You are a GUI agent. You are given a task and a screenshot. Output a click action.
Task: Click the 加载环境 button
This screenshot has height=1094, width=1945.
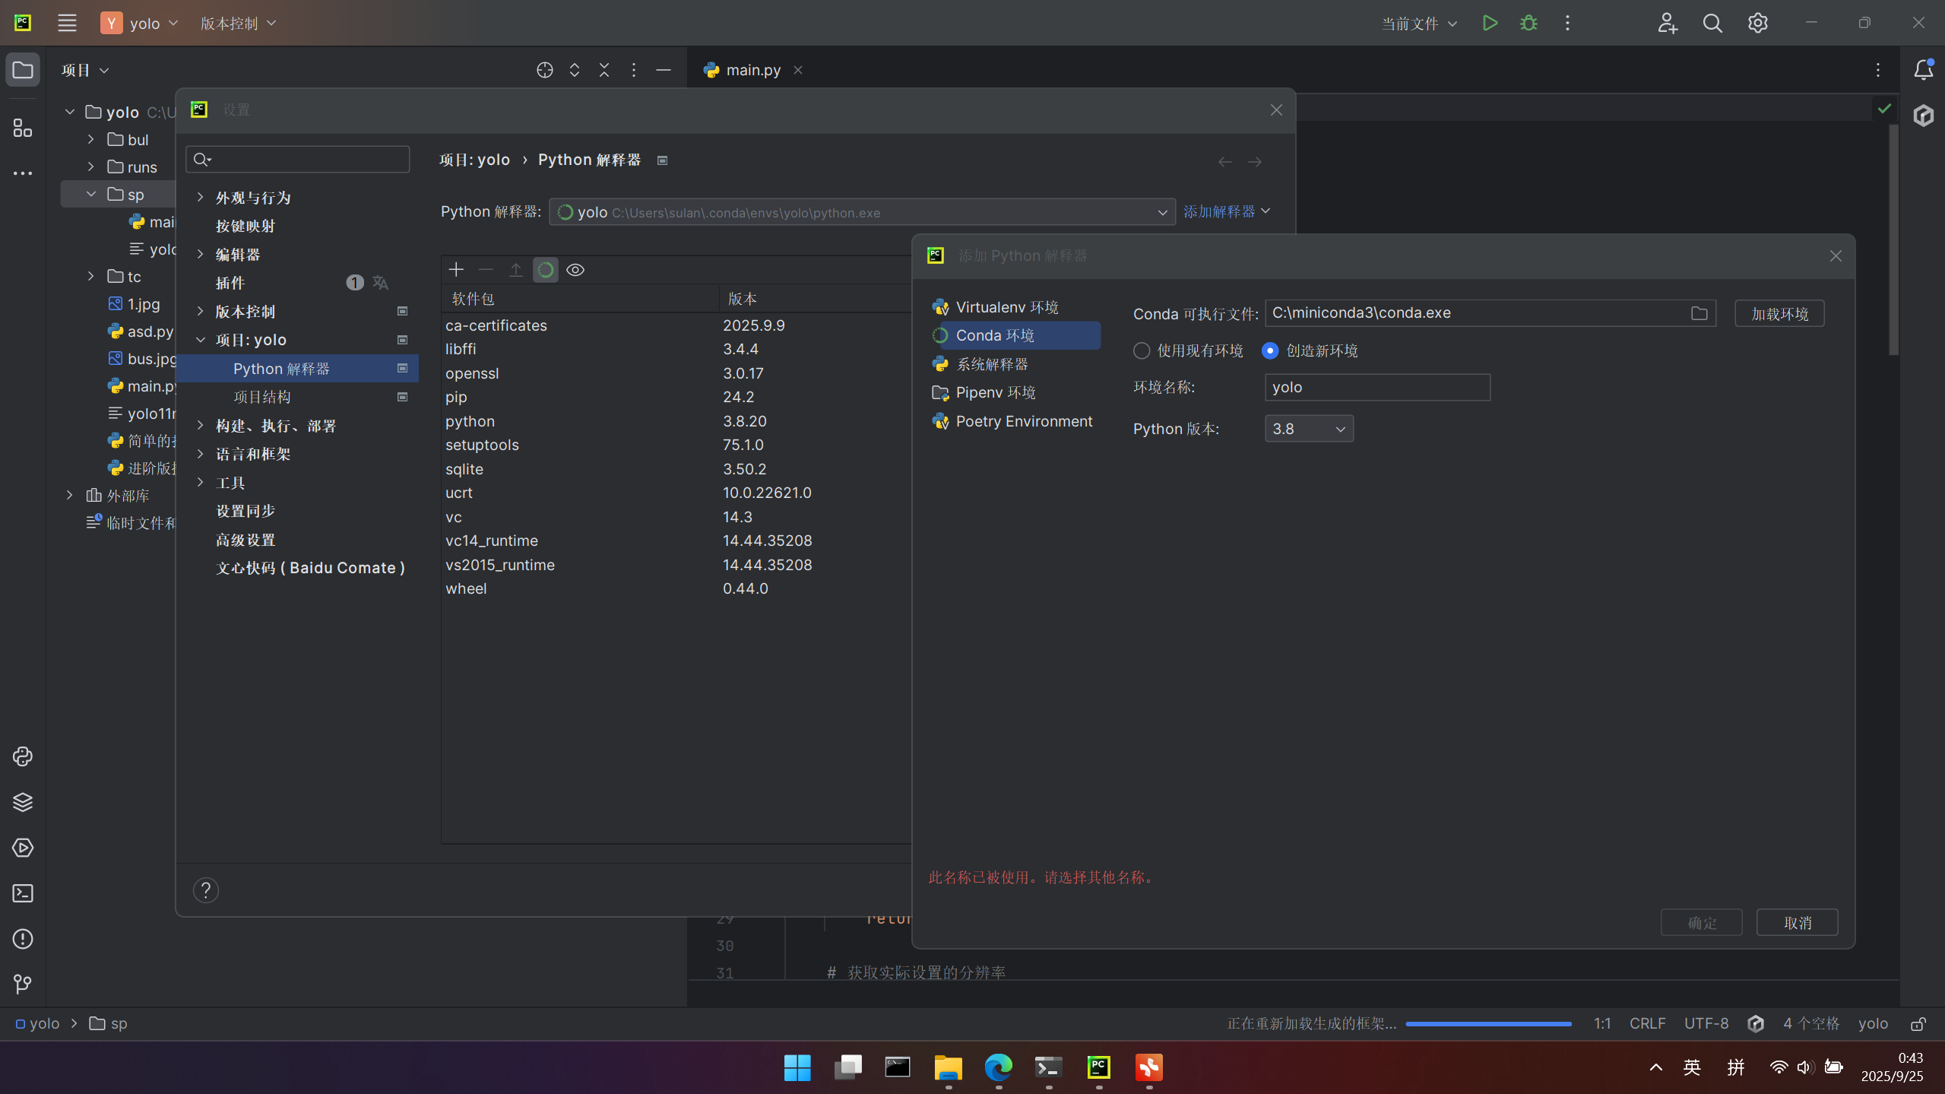(1779, 314)
